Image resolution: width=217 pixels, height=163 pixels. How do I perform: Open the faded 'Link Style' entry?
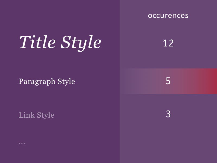coord(37,115)
